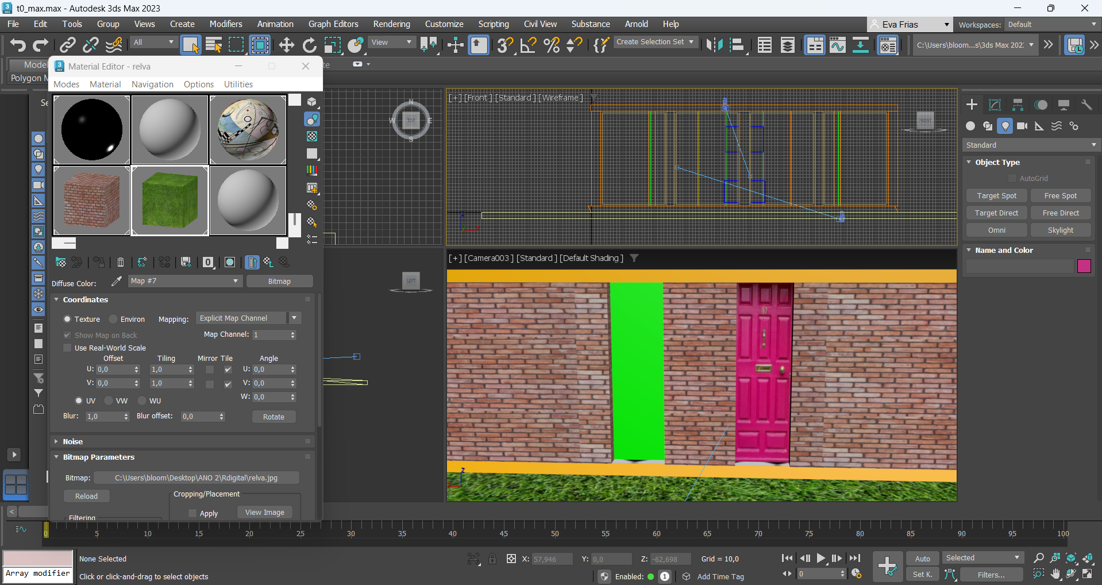Image resolution: width=1102 pixels, height=585 pixels.
Task: Open the Explicit Map Channel dropdown
Action: 248,318
